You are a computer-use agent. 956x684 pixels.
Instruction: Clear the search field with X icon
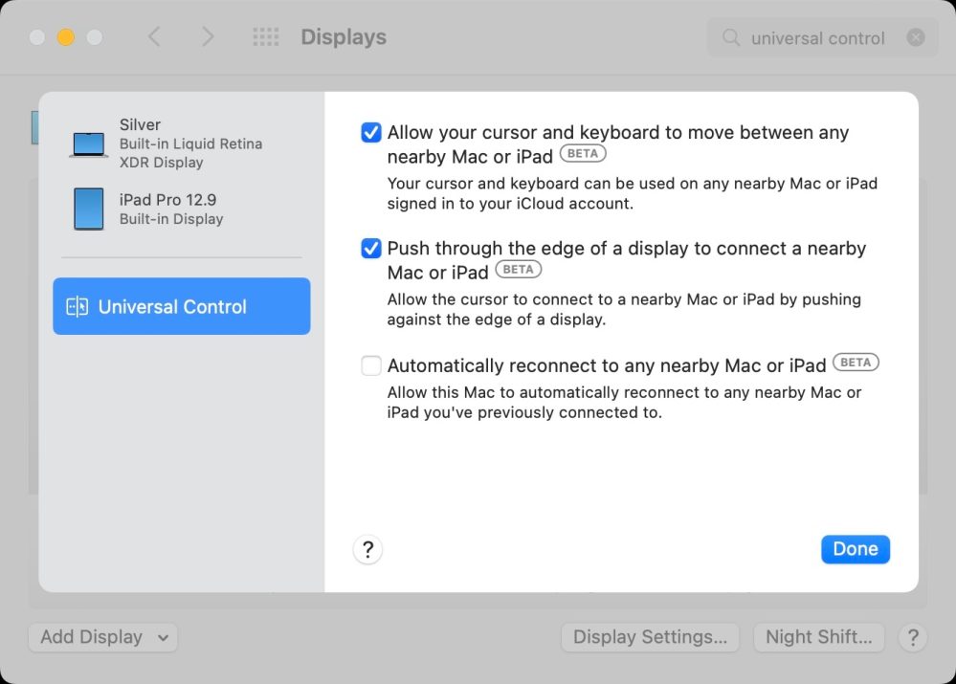click(x=916, y=38)
